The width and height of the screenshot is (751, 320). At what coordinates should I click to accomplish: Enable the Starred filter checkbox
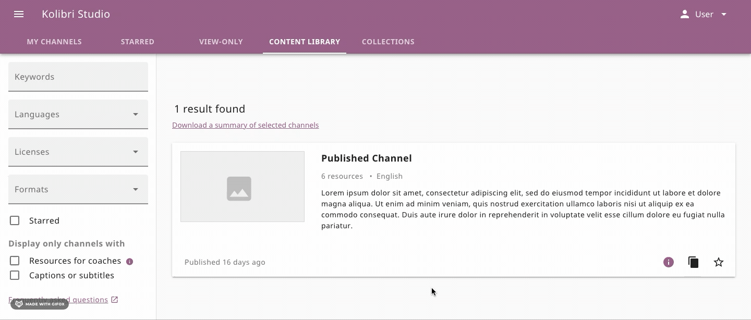tap(15, 220)
